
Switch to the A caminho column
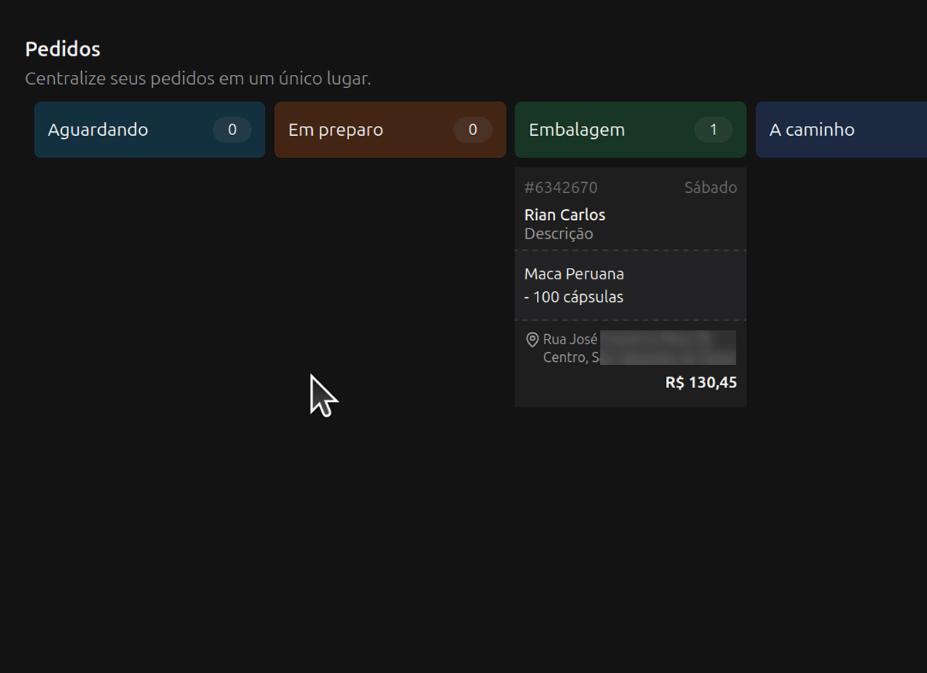812,130
